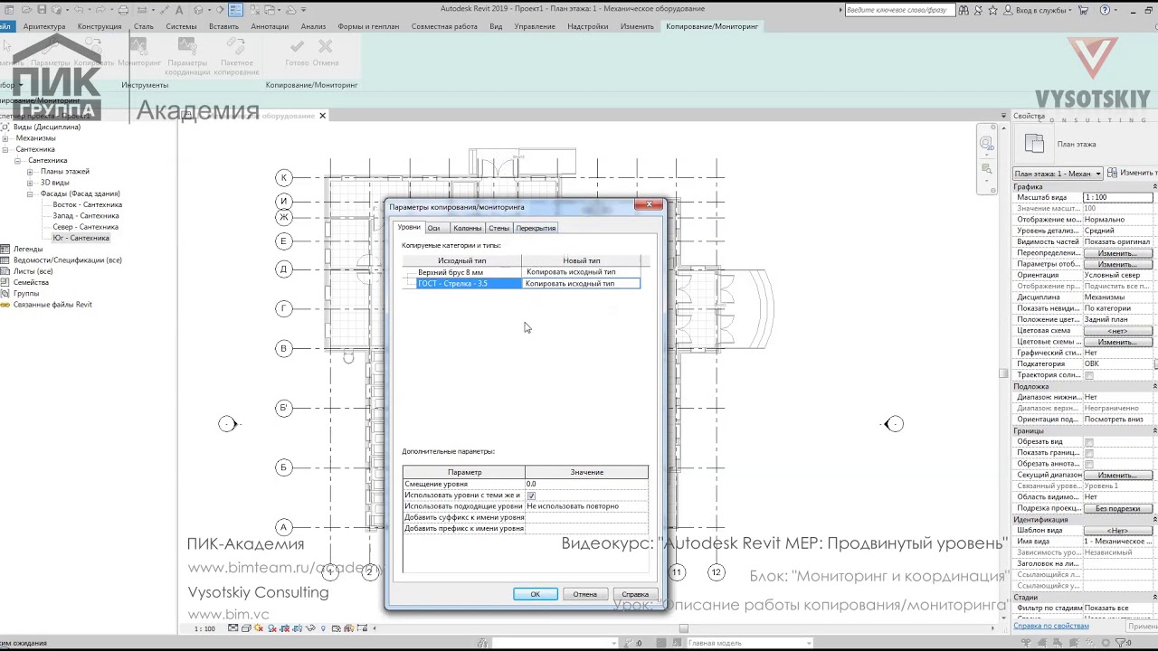Click the reveal hidden elements lightbulb icon
This screenshot has width=1158, height=651.
pos(323,628)
